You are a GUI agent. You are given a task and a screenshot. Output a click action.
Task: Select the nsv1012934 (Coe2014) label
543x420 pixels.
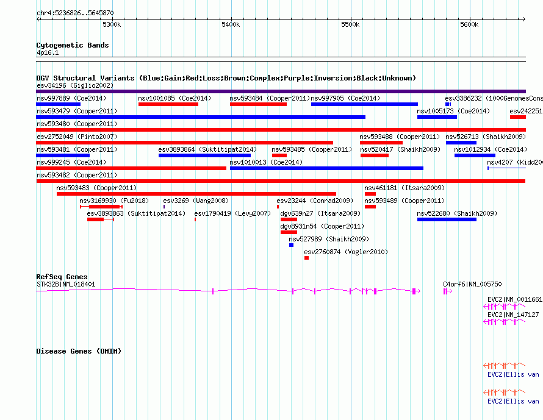pyautogui.click(x=491, y=149)
